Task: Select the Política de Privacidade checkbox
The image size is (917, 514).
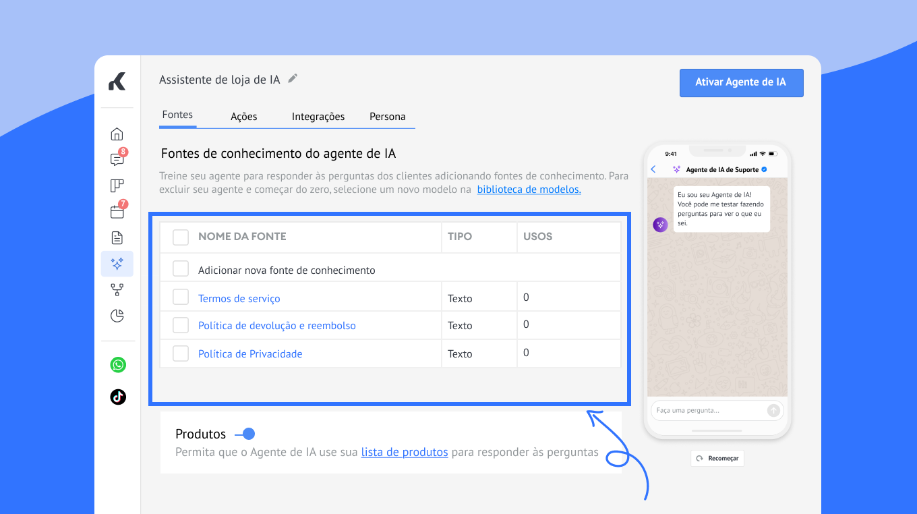Action: coord(181,353)
